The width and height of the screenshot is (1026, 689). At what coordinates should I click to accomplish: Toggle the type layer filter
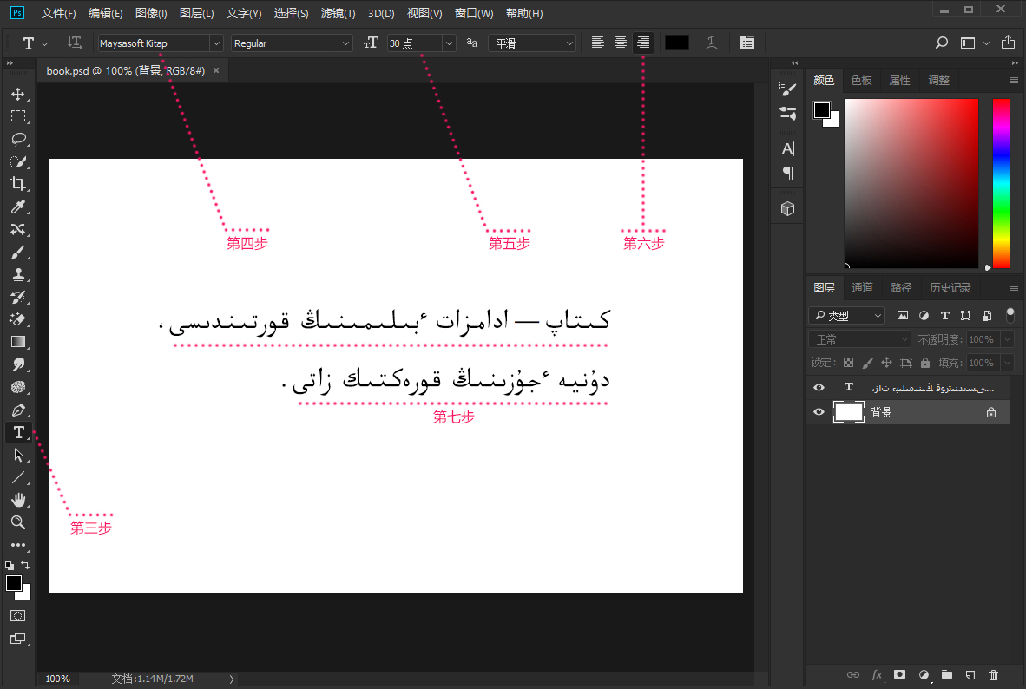pos(945,315)
